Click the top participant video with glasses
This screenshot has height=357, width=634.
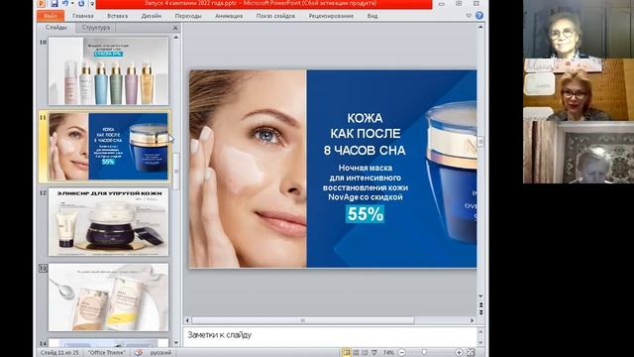579,29
